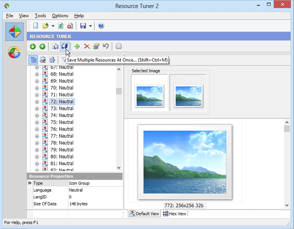Click Save Multiple Resources At Once icon
Image resolution: width=294 pixels, height=229 pixels.
(65, 46)
